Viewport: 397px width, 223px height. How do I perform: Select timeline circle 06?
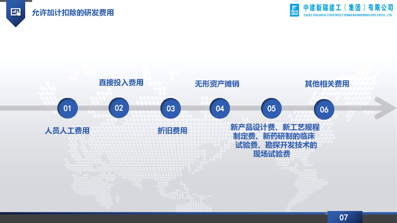(x=324, y=109)
